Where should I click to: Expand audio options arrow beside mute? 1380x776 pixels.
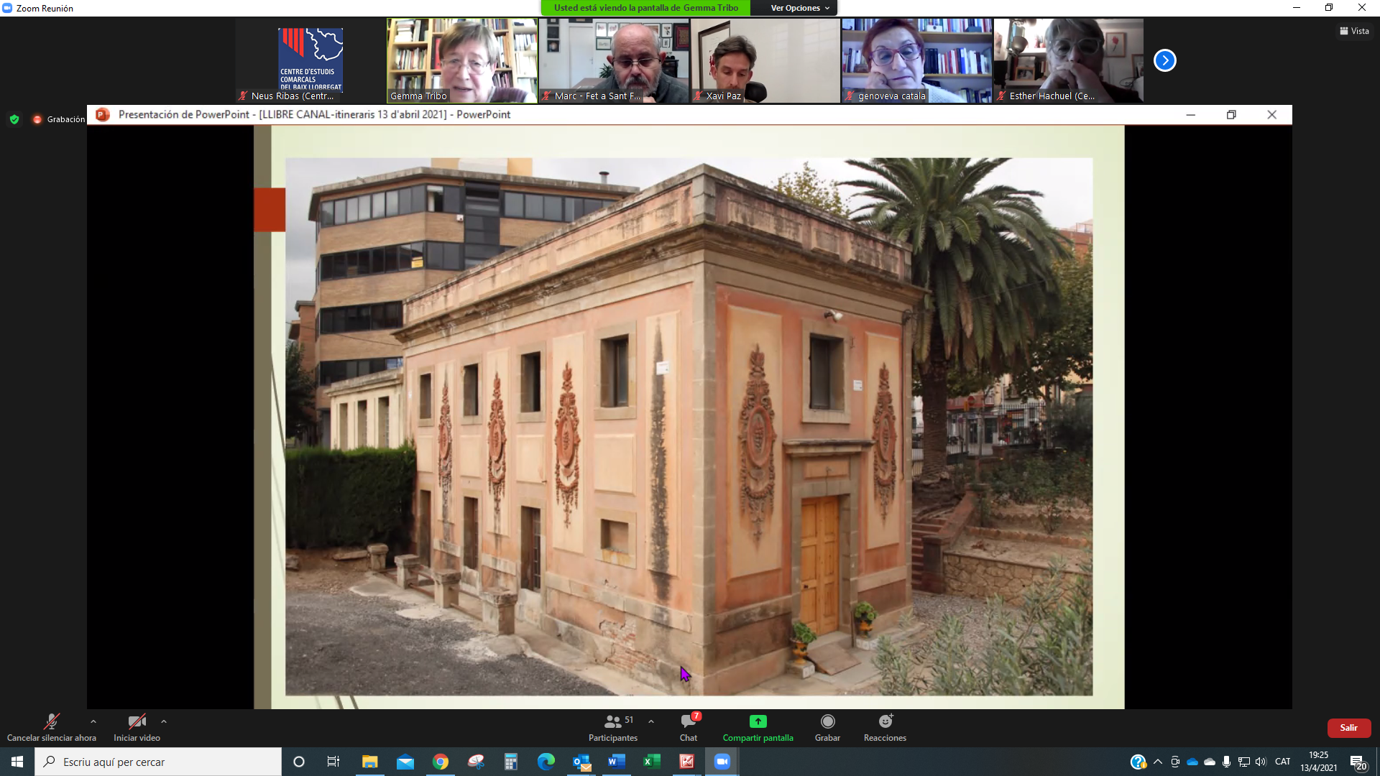pos(93,721)
